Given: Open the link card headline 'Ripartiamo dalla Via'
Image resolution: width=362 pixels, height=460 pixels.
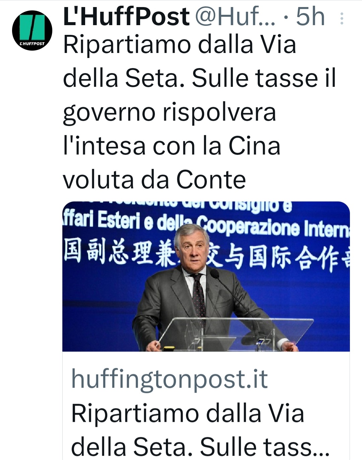Looking at the screenshot, I should [188, 413].
